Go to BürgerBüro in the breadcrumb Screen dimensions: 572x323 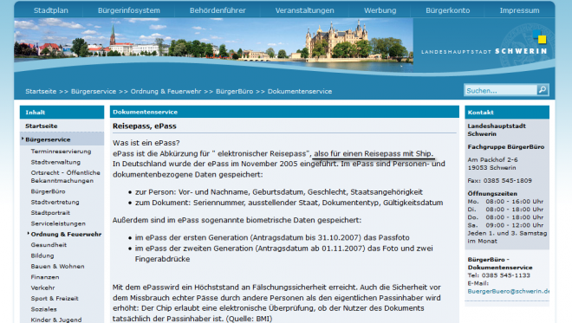(x=234, y=91)
